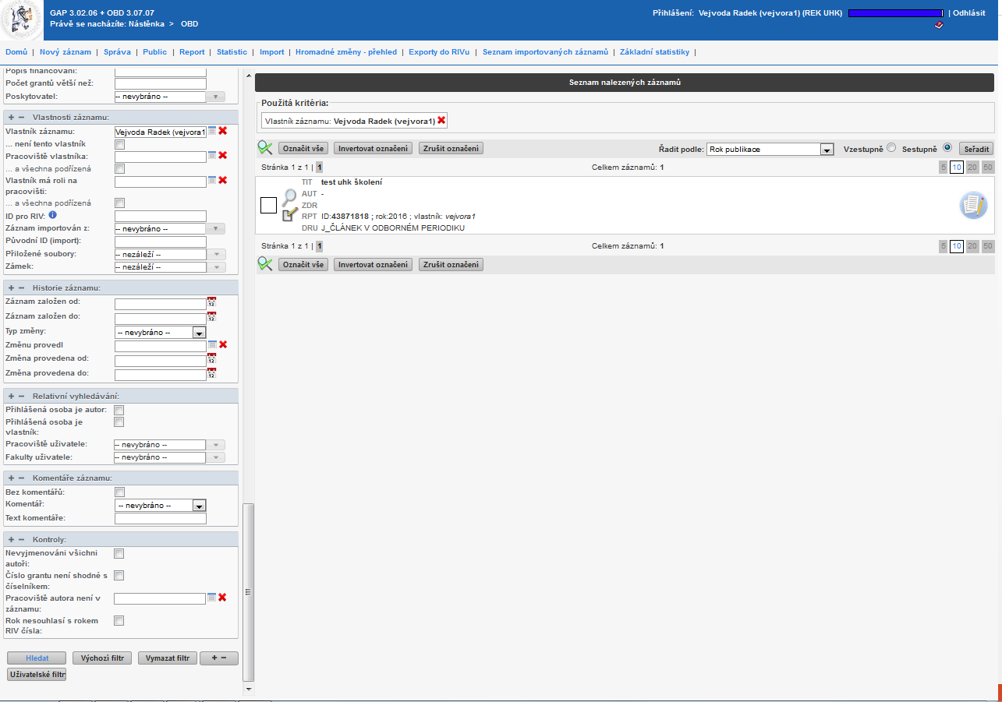Edit the test uhk školení record via the pencil icon
This screenshot has height=702, width=1002.
pos(289,214)
